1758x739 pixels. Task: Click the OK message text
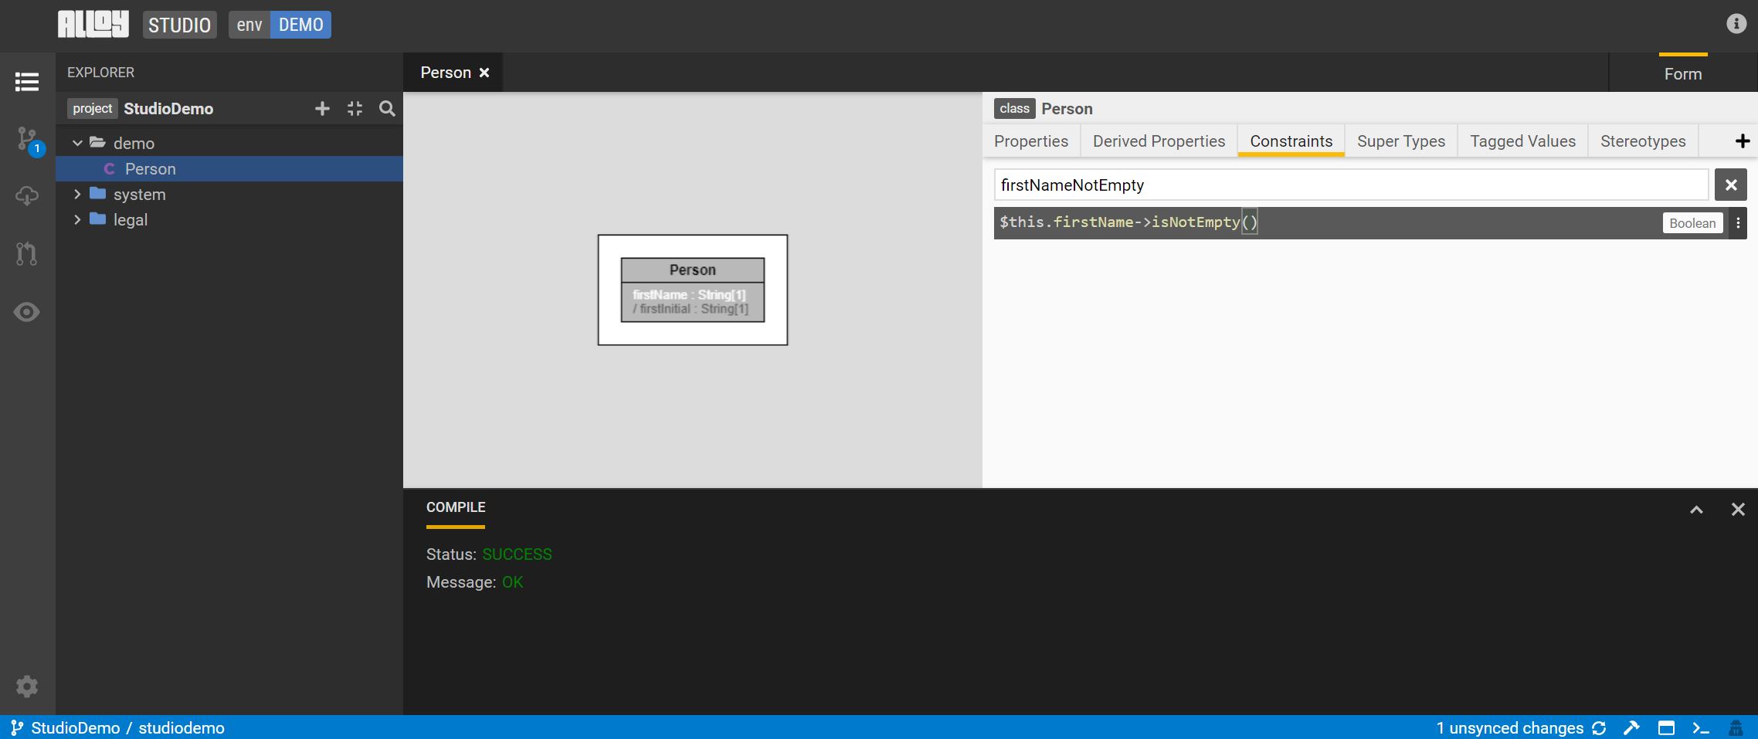[x=512, y=582]
